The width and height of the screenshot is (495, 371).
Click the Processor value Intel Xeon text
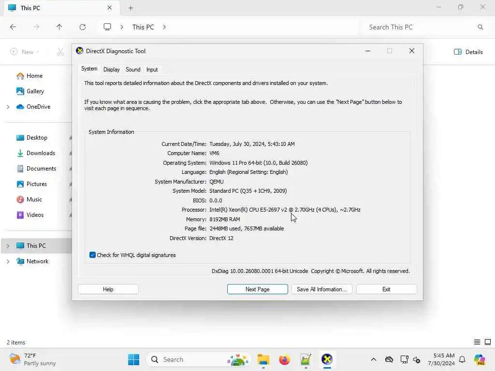(285, 210)
